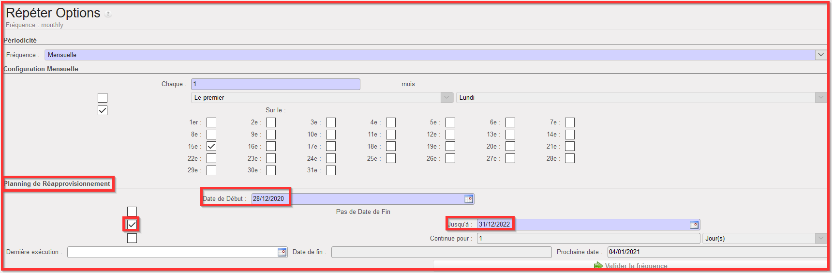The image size is (832, 273).
Task: Click the green arrow Valider icon
Action: (598, 266)
